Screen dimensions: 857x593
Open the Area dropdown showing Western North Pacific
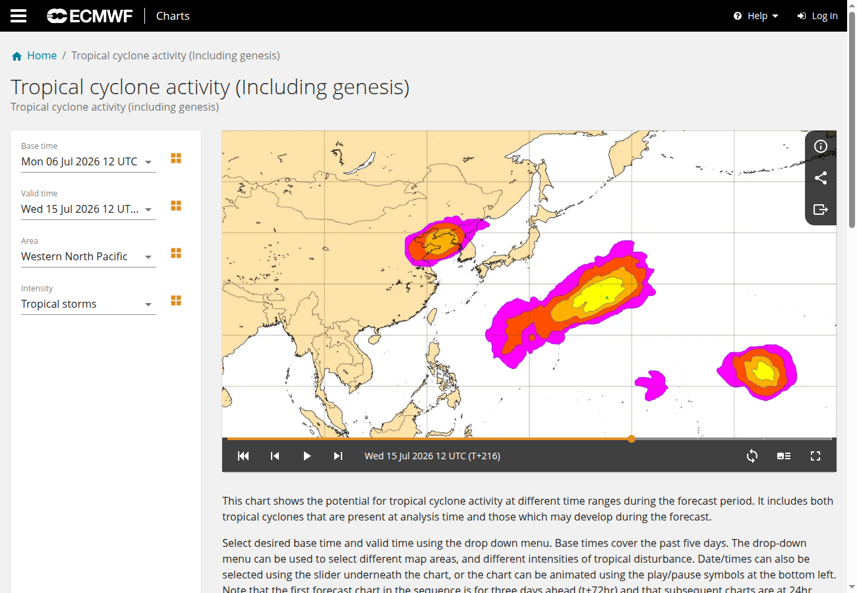click(x=88, y=257)
